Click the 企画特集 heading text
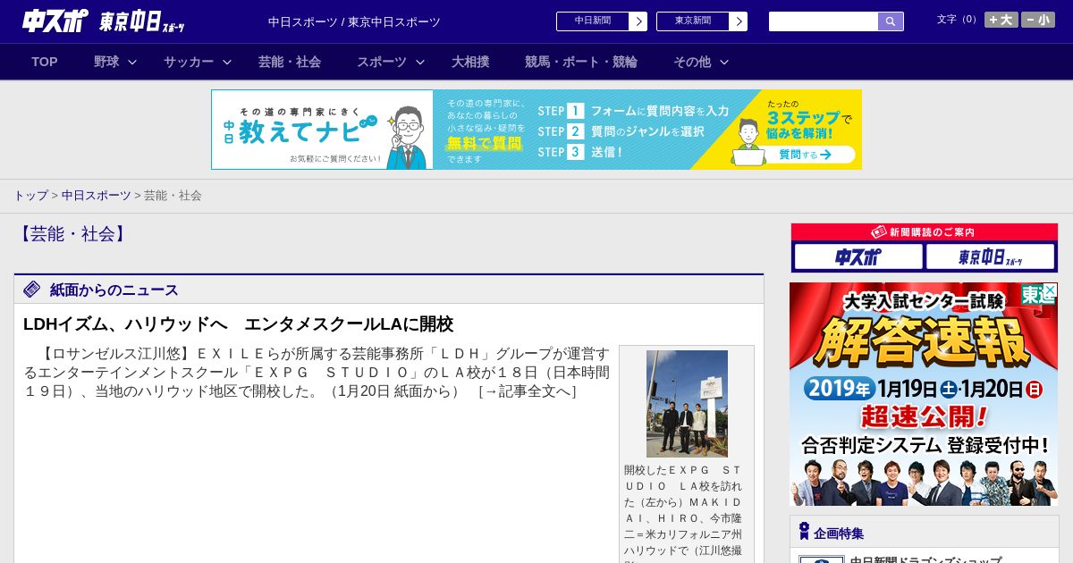Image resolution: width=1073 pixels, height=563 pixels. tap(839, 534)
